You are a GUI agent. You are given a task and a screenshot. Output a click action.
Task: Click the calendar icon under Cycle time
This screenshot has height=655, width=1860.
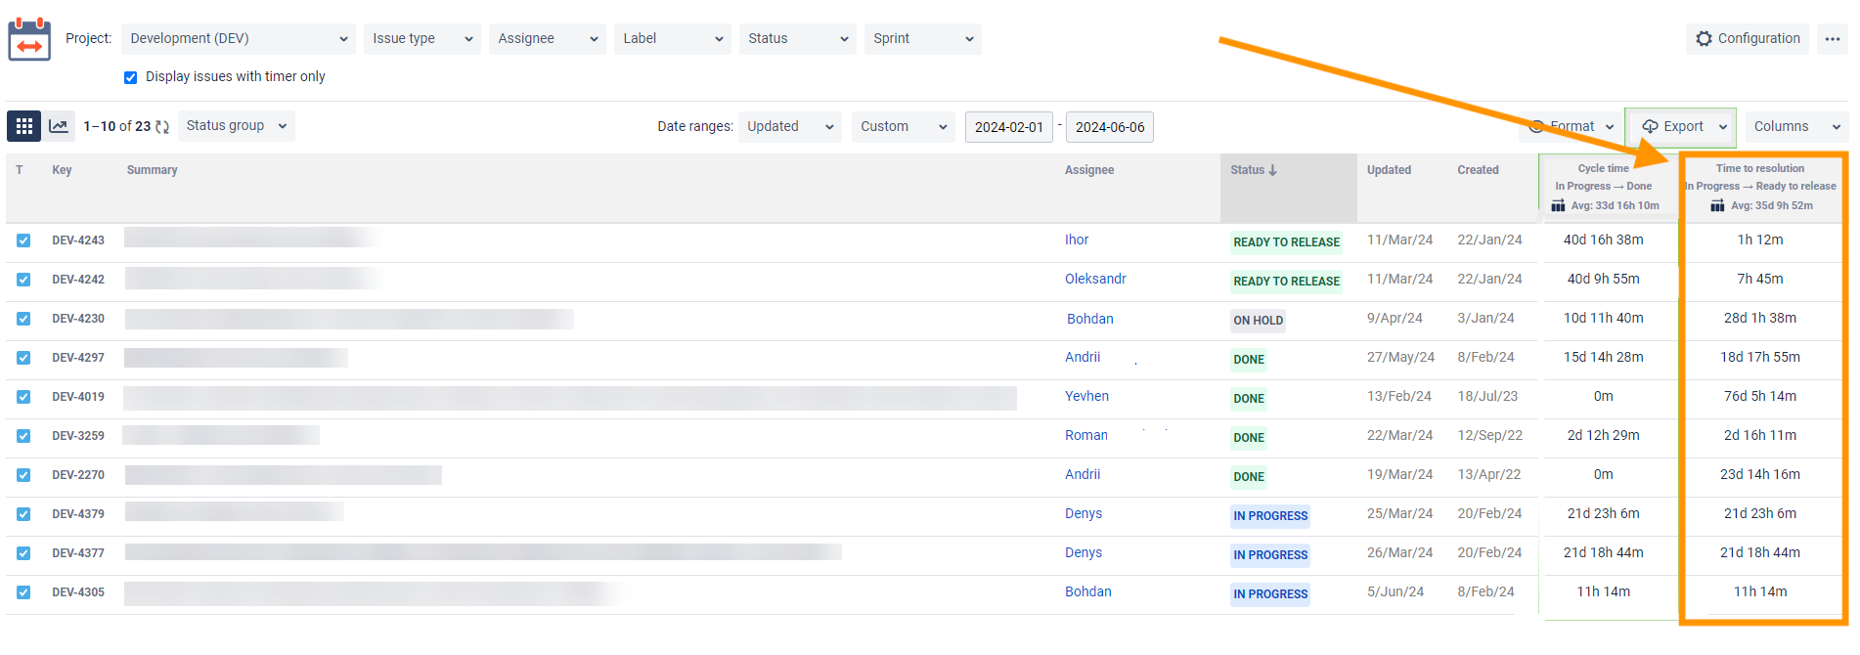1558,205
